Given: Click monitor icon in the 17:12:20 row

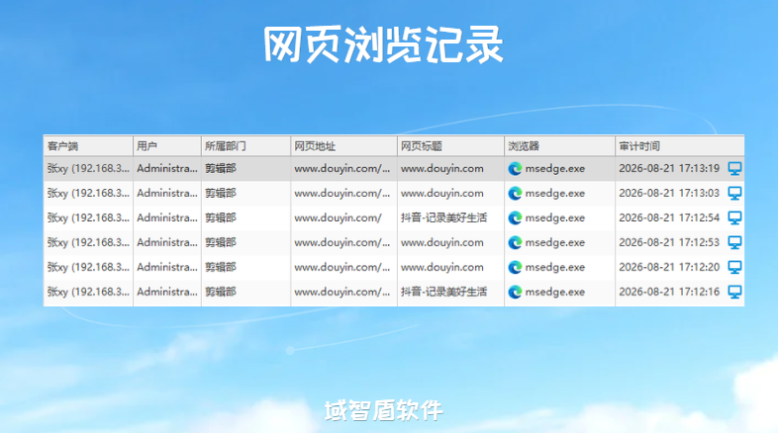Looking at the screenshot, I should (734, 267).
